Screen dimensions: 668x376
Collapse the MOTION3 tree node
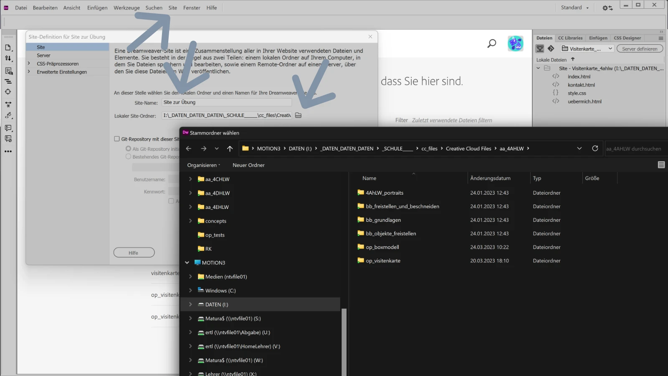pyautogui.click(x=187, y=263)
